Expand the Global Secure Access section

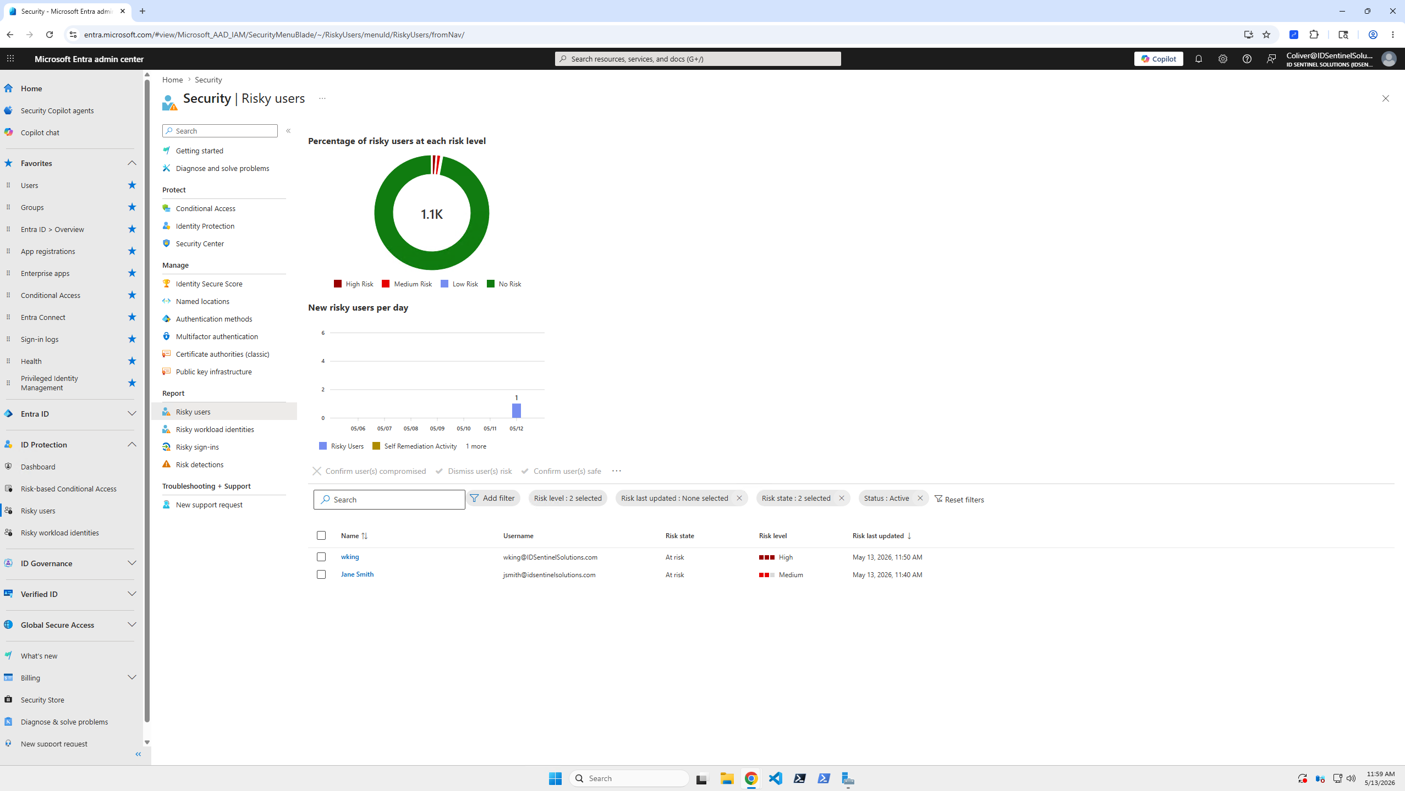tap(132, 625)
